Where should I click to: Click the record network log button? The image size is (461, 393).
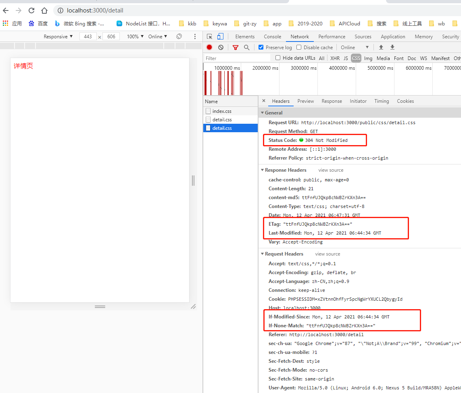209,48
